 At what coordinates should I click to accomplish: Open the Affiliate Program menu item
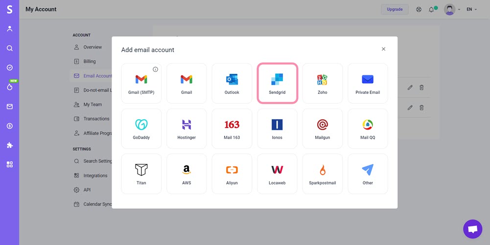click(x=92, y=134)
